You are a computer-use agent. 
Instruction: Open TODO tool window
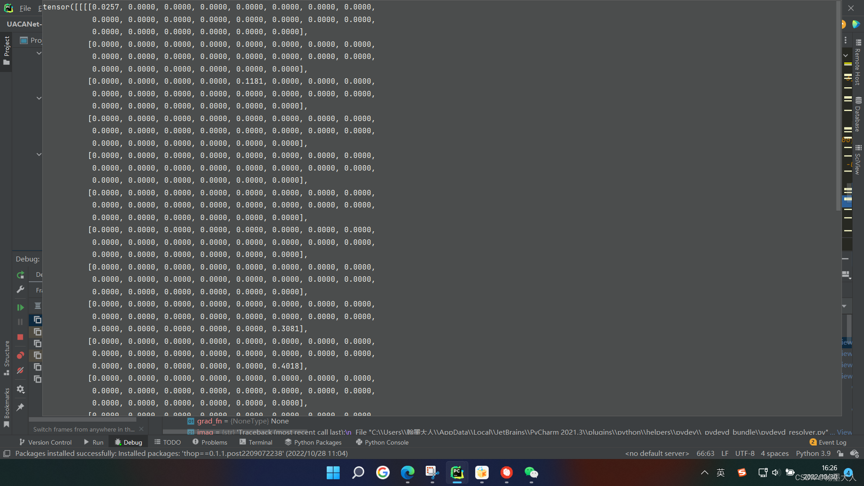point(167,442)
